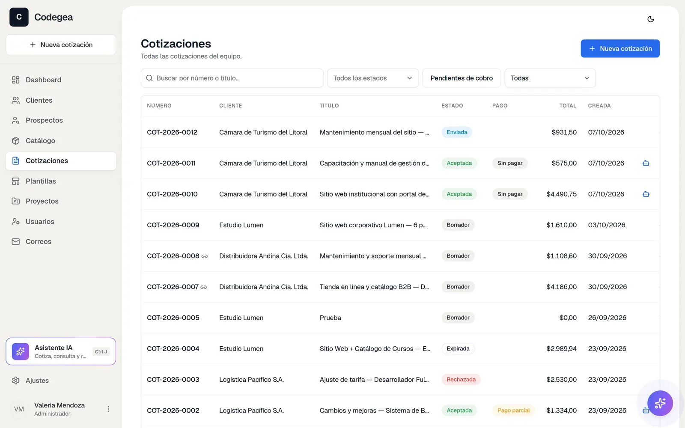Click the Proyectos folder icon
Screen dimensions: 685x428
point(16,201)
